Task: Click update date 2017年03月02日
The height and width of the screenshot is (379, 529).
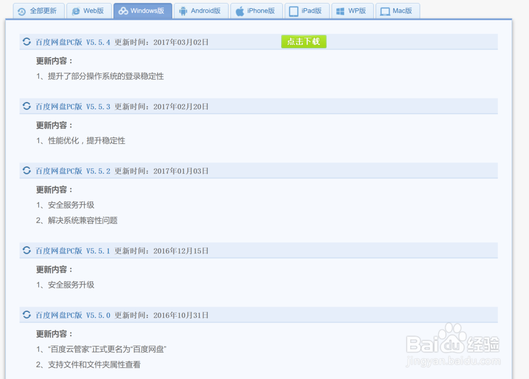Action: (x=181, y=42)
